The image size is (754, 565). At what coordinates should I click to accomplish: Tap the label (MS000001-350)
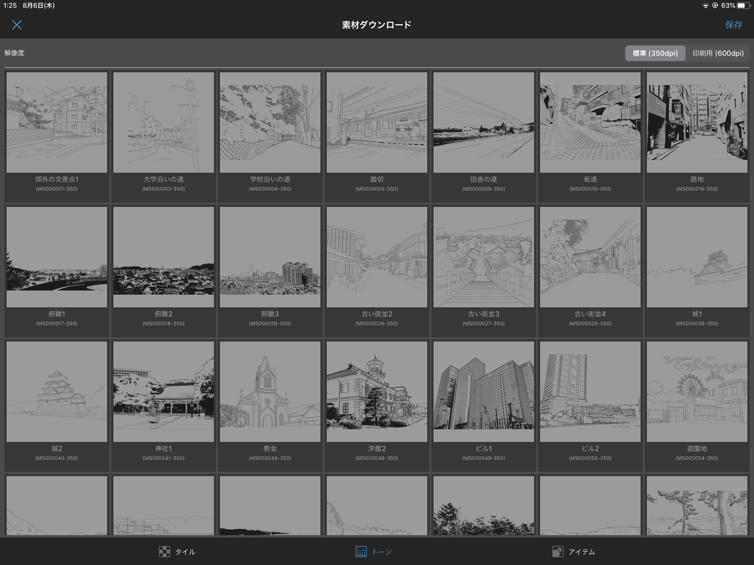coord(57,189)
